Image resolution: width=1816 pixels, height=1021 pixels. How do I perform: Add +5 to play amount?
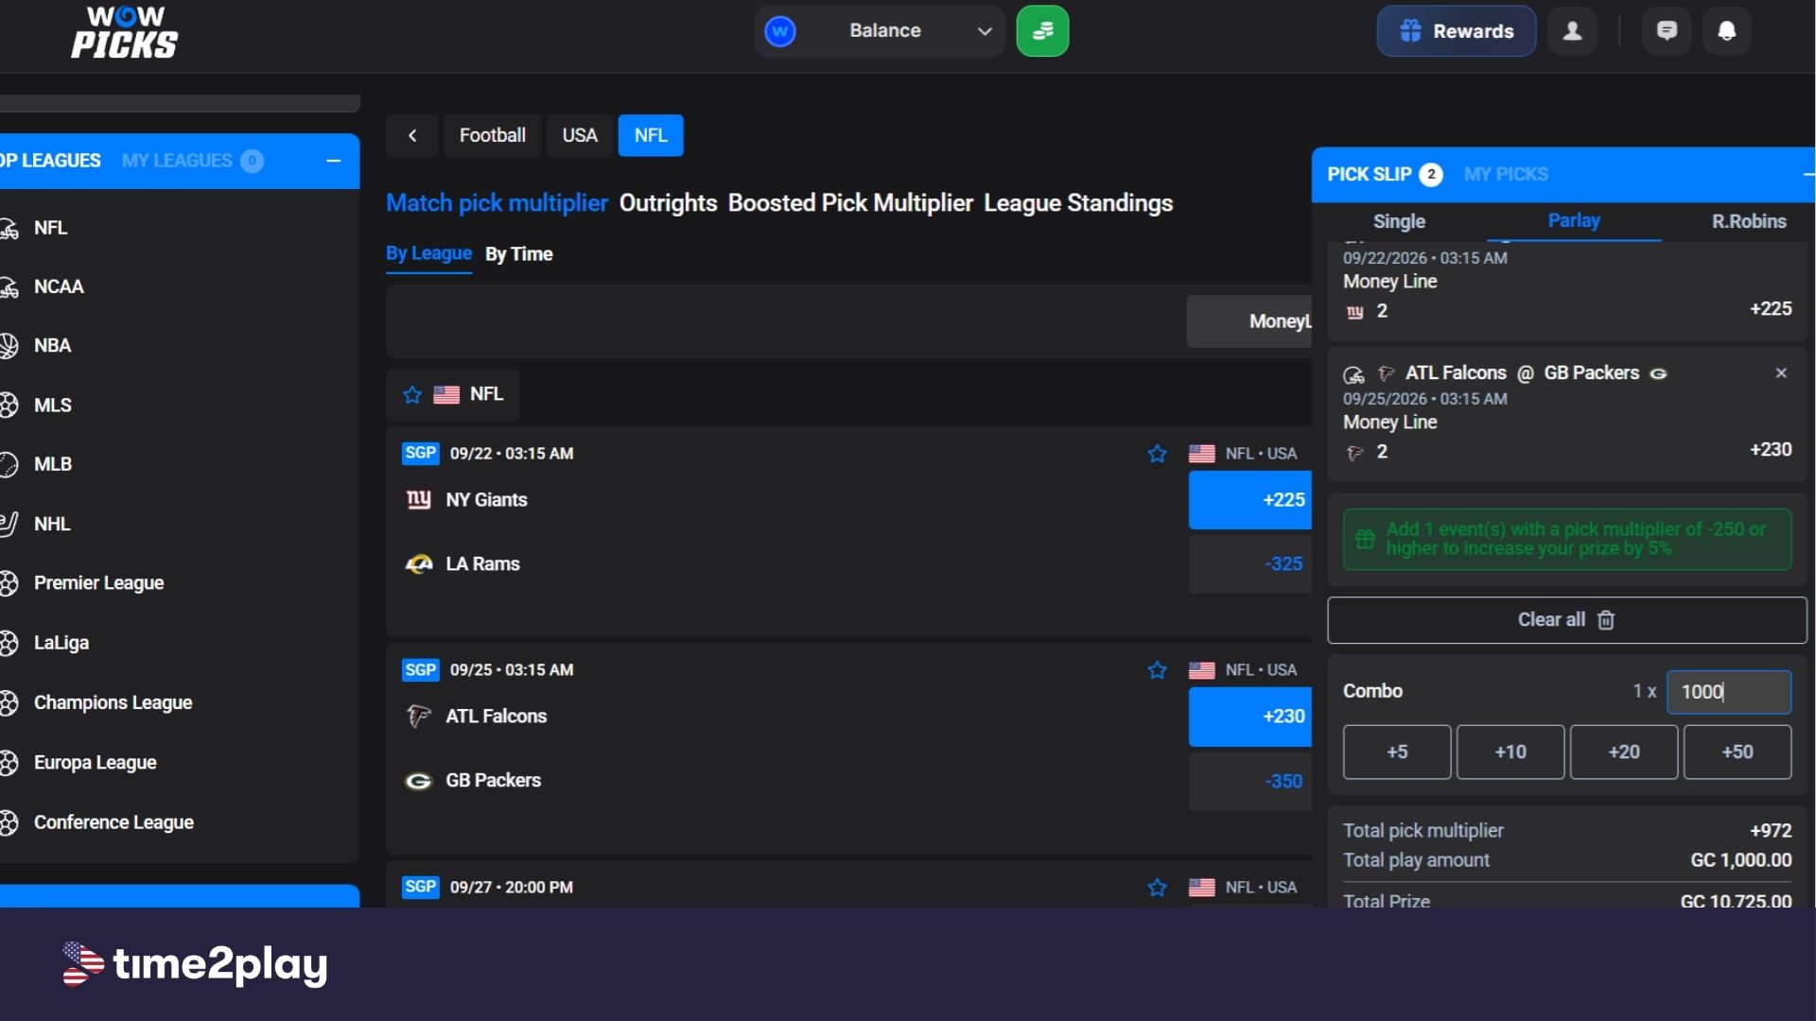pos(1397,753)
